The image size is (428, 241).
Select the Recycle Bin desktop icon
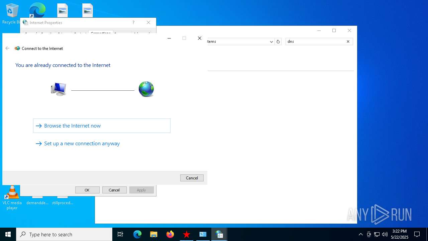pos(11,14)
